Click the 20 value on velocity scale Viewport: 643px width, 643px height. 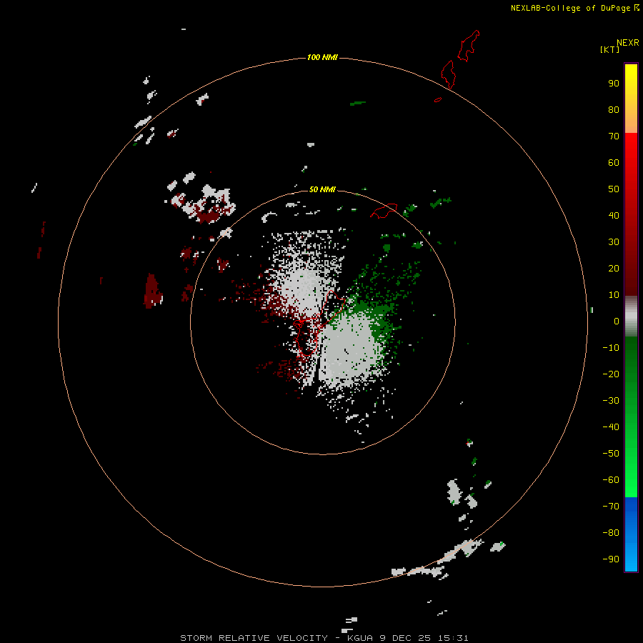(x=614, y=269)
